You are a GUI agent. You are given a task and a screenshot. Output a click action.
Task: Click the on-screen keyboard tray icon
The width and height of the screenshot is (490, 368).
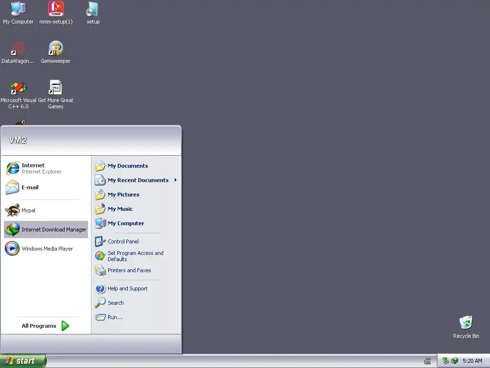pyautogui.click(x=427, y=361)
